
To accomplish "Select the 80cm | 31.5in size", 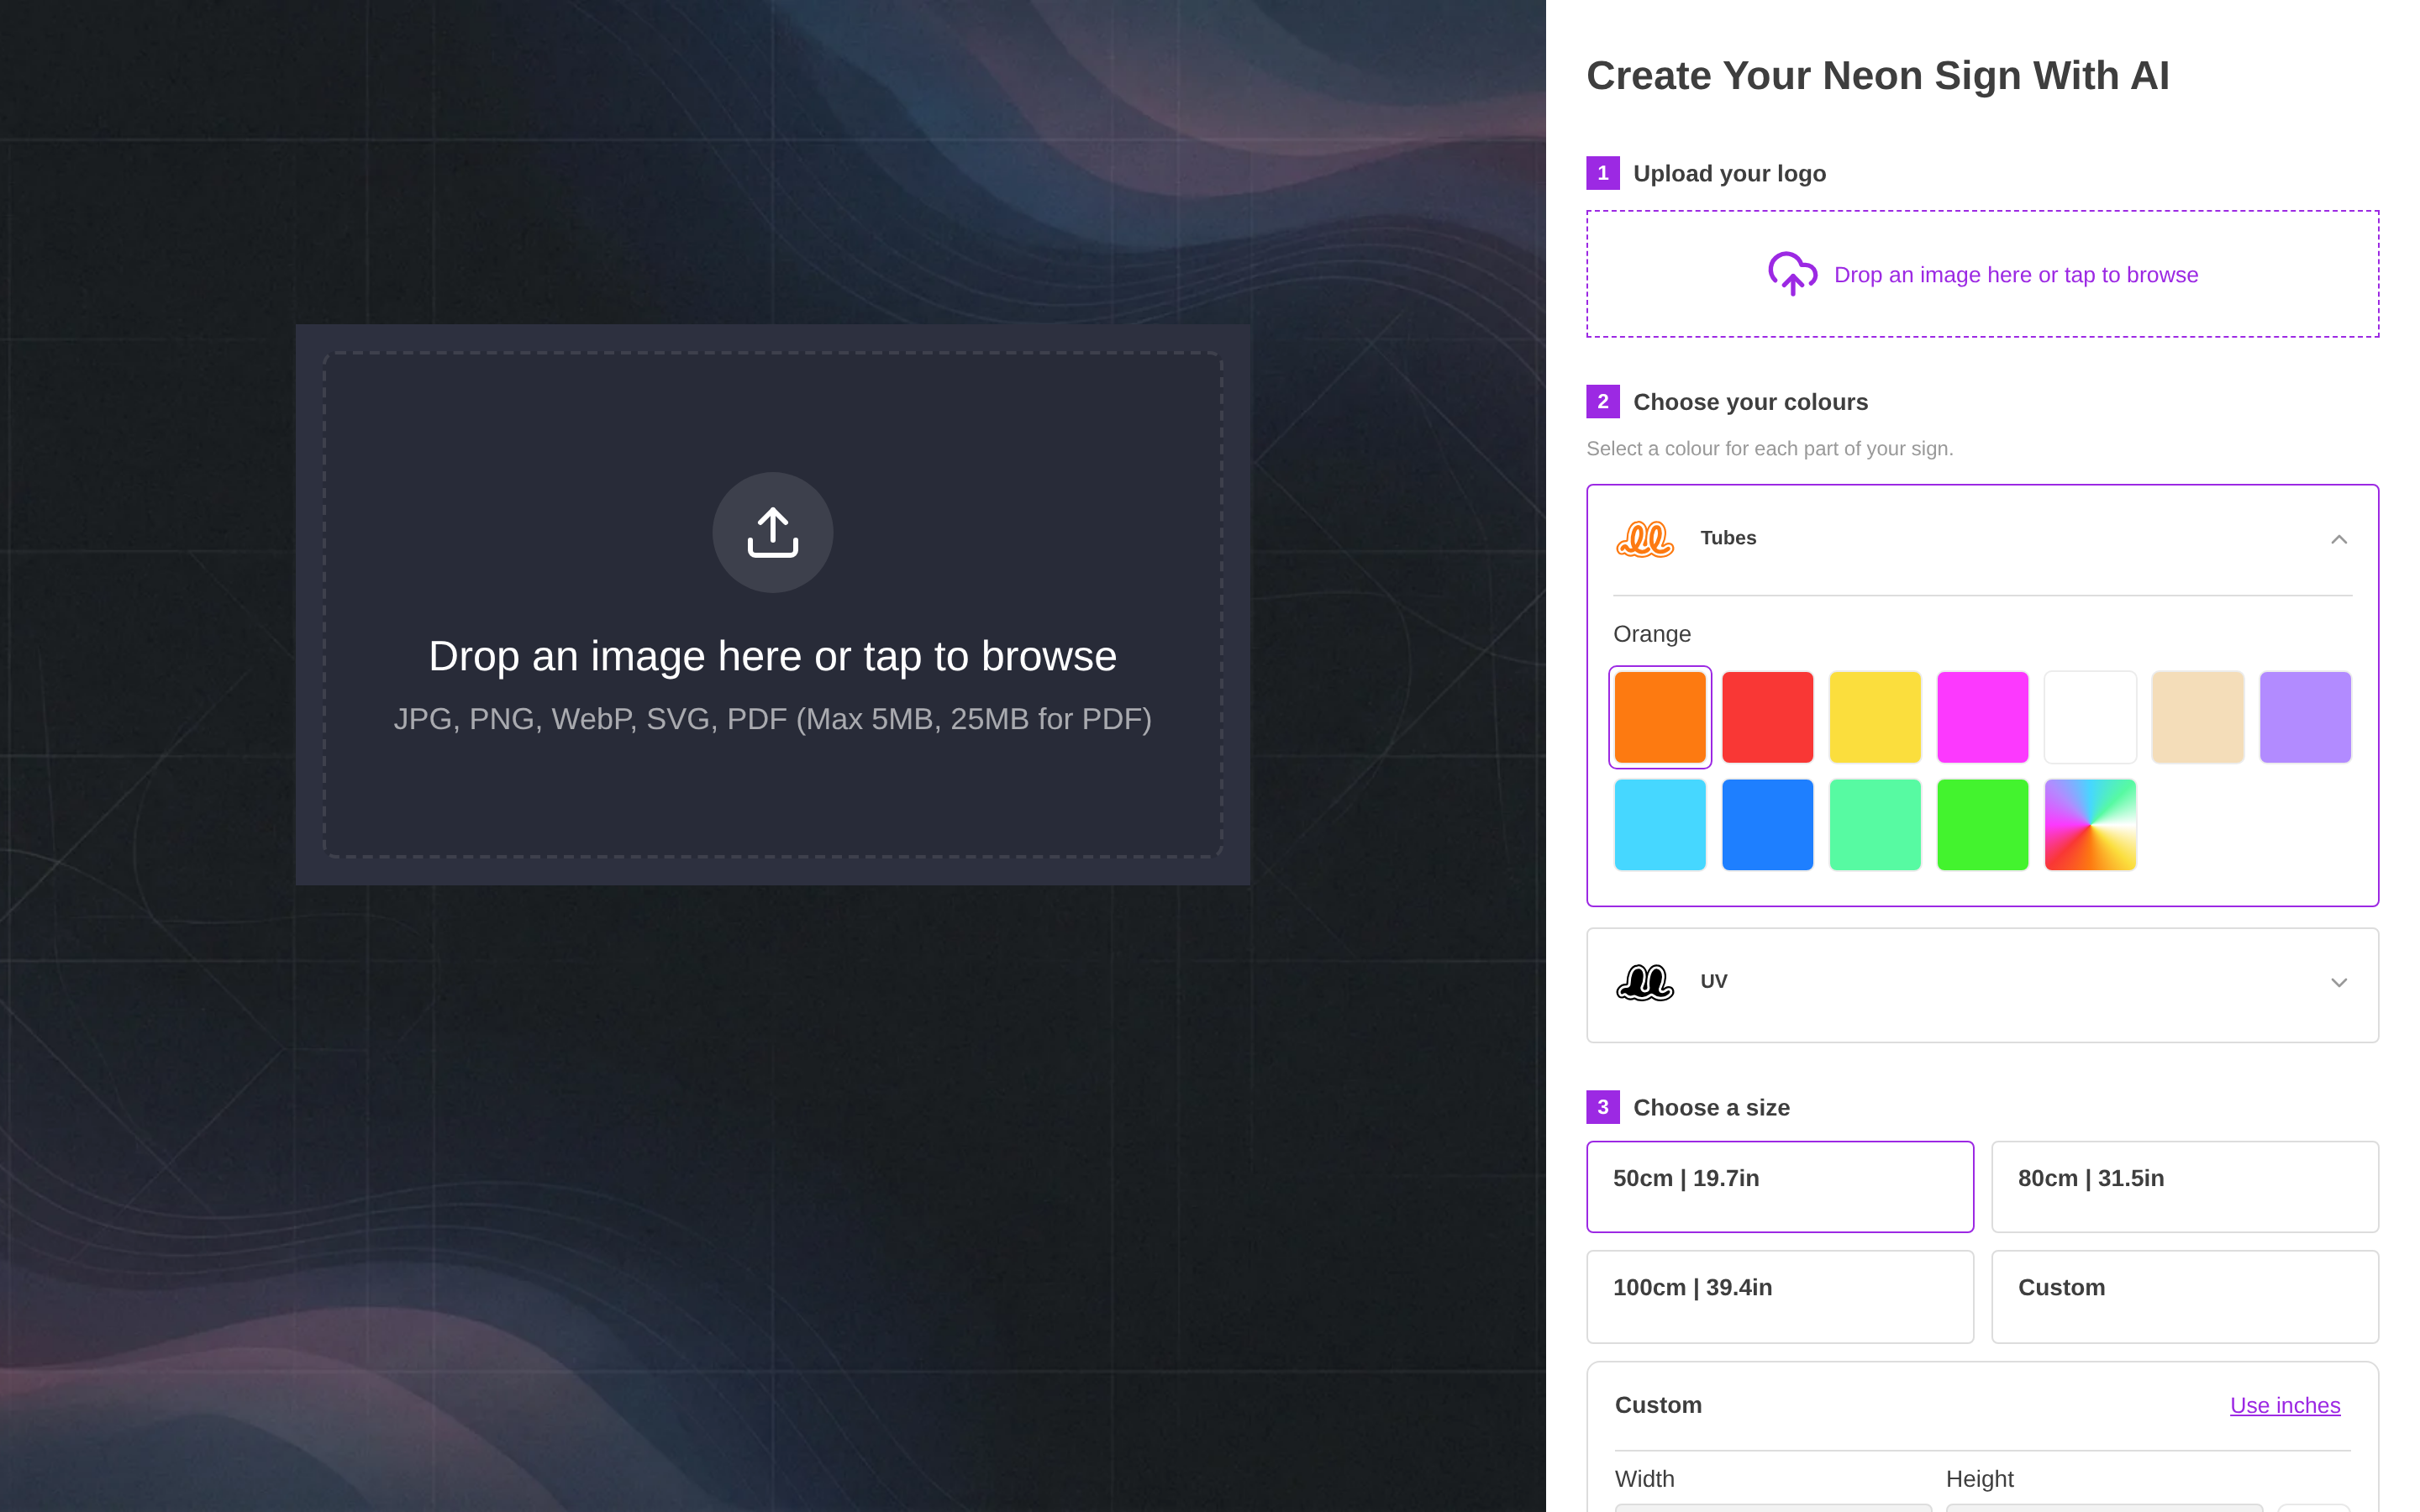I will pyautogui.click(x=2185, y=1187).
